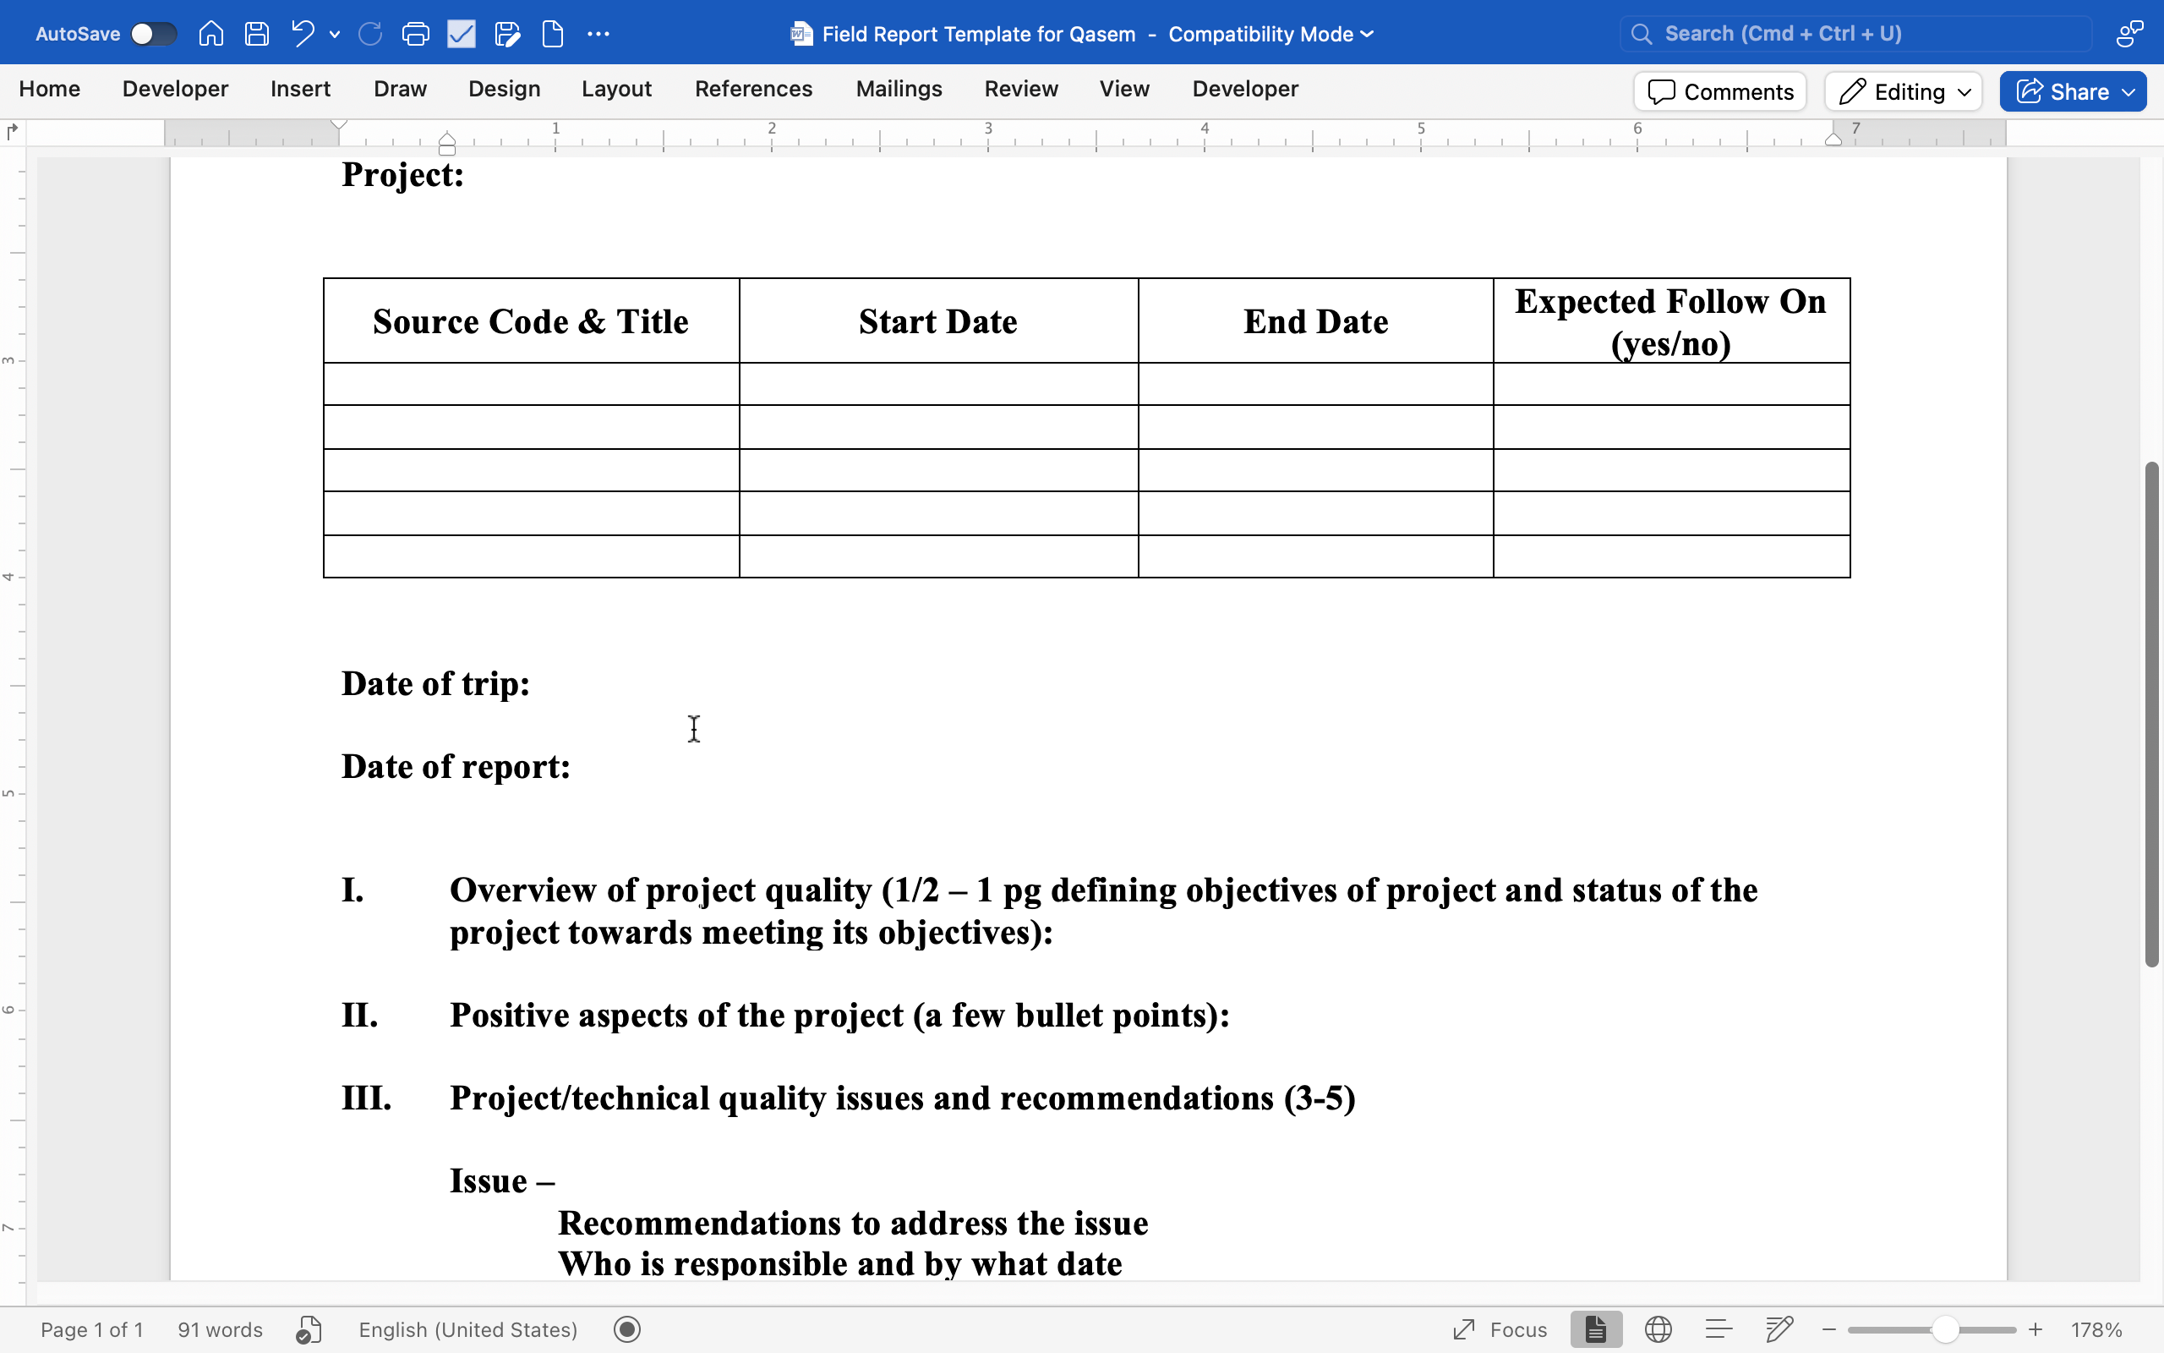This screenshot has height=1353, width=2164.
Task: Click the zoom slider handle
Action: [x=1944, y=1329]
